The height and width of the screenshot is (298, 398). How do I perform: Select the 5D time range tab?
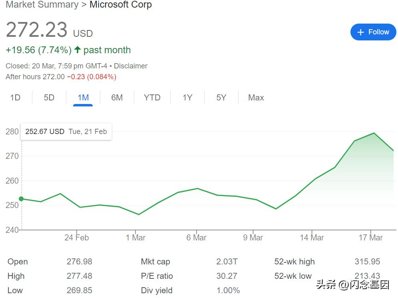[49, 98]
